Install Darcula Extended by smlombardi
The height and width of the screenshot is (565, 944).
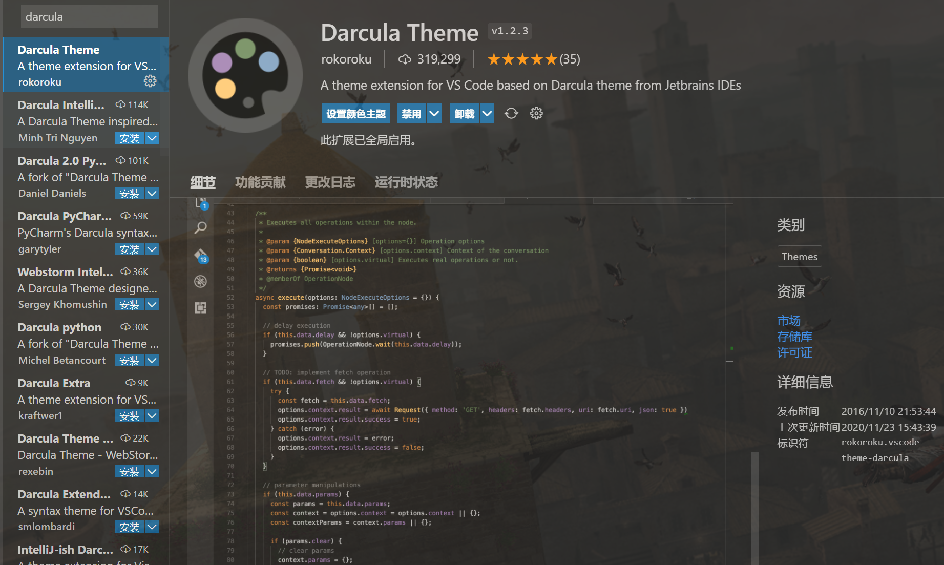tap(129, 527)
